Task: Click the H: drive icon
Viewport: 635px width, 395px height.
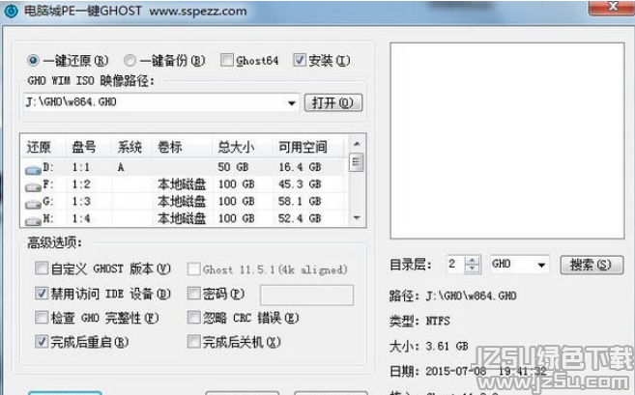Action: pyautogui.click(x=33, y=220)
